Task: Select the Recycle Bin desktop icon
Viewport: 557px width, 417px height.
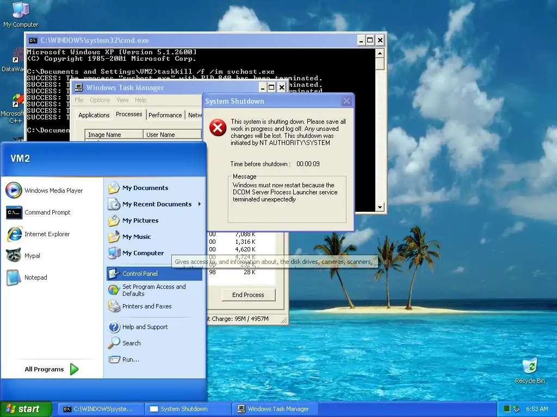Action: tap(530, 370)
